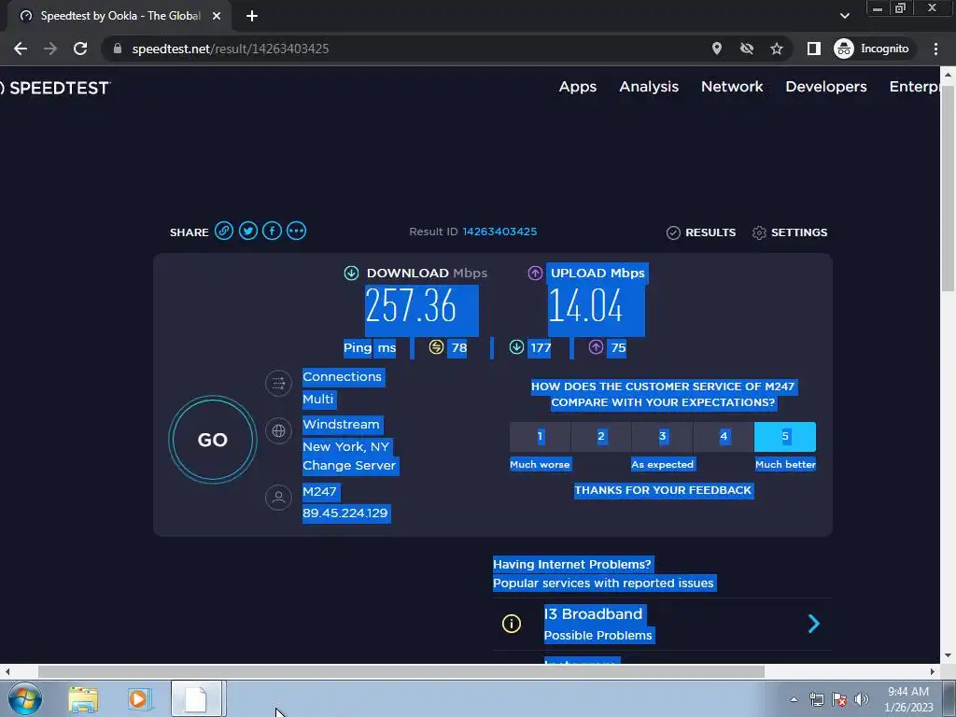Viewport: 956px width, 717px height.
Task: Rate customer service 3 As expected
Action: tap(662, 437)
